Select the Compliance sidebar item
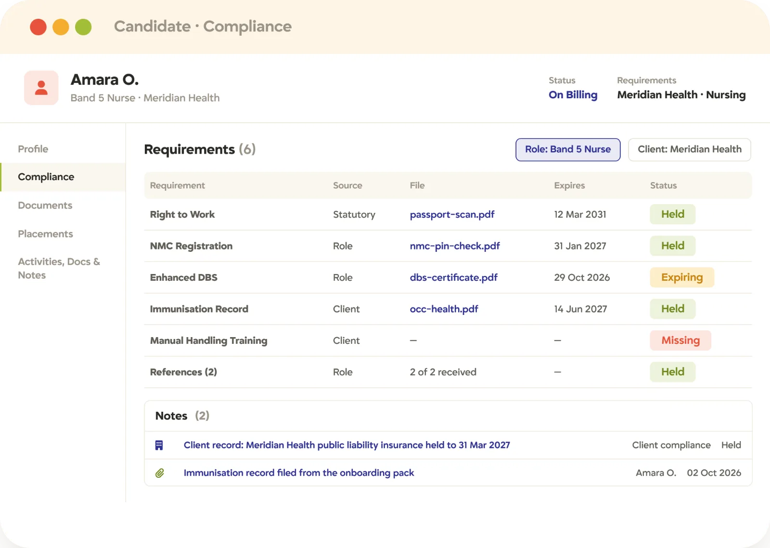The width and height of the screenshot is (770, 548). 63,177
